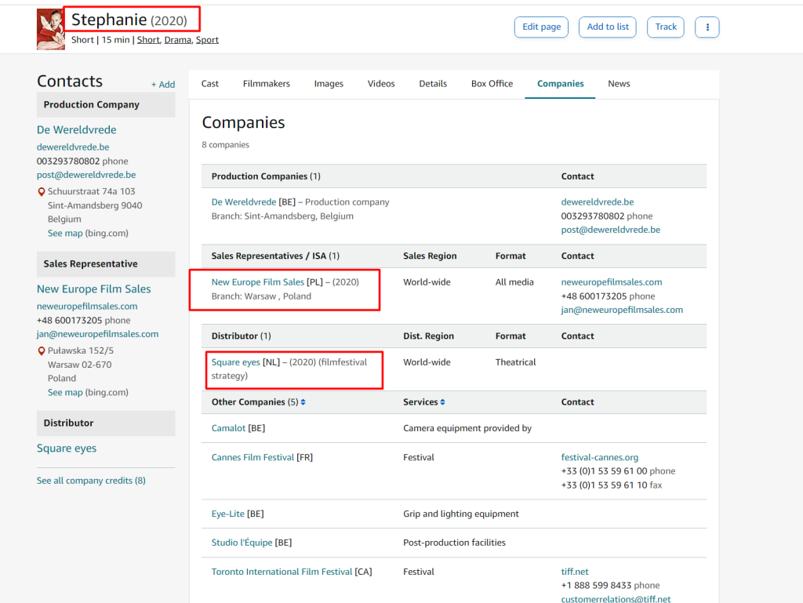Open the festival-cannes.org contact link
This screenshot has height=603, width=803.
pos(599,457)
